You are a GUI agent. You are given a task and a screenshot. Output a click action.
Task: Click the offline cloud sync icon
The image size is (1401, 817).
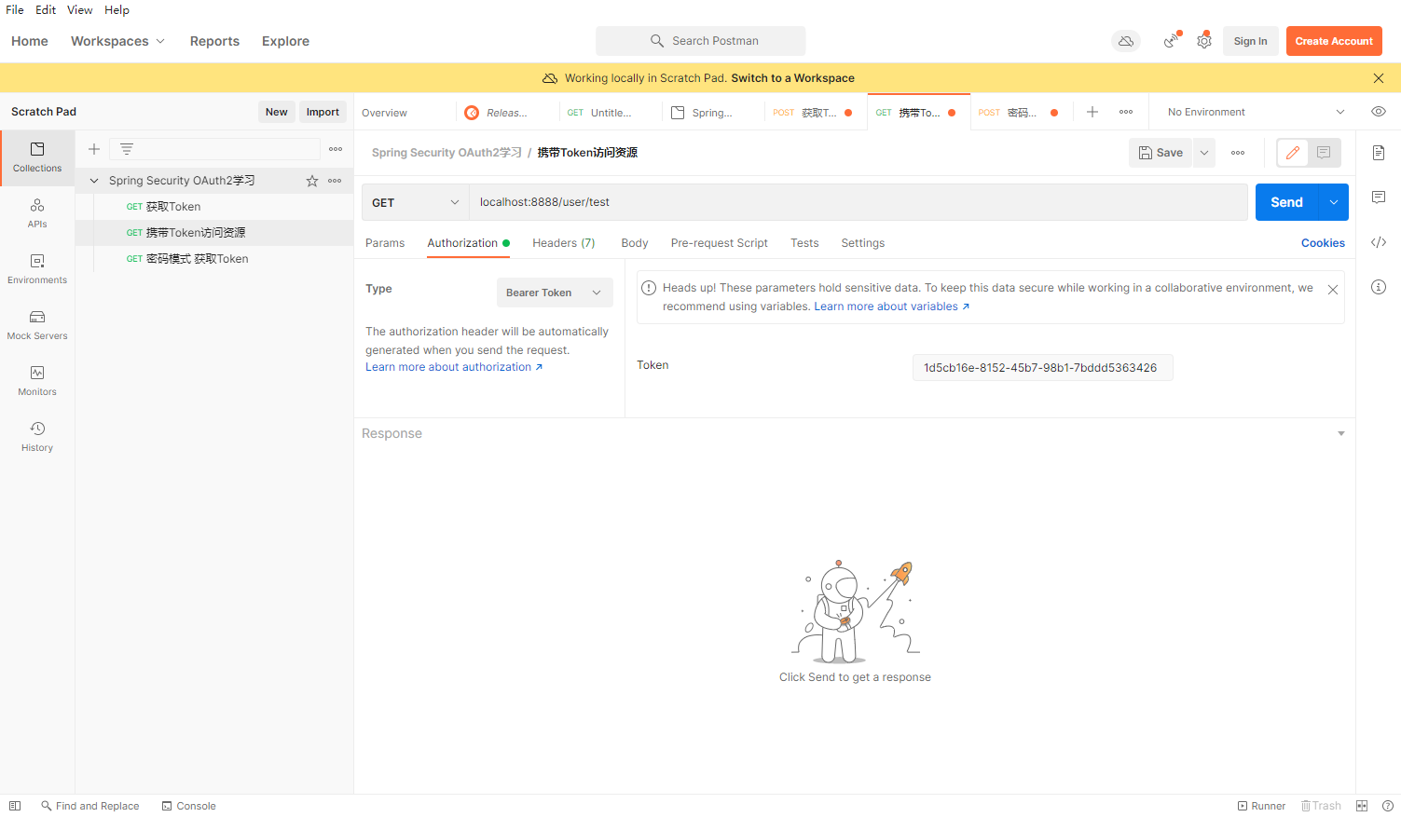1126,41
